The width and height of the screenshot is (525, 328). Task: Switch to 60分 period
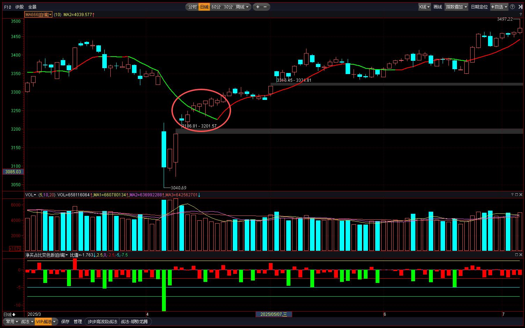[216, 7]
